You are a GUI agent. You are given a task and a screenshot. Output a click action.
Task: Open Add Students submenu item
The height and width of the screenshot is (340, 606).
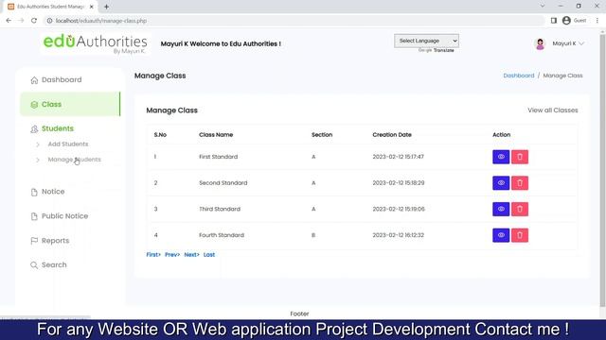coord(68,144)
